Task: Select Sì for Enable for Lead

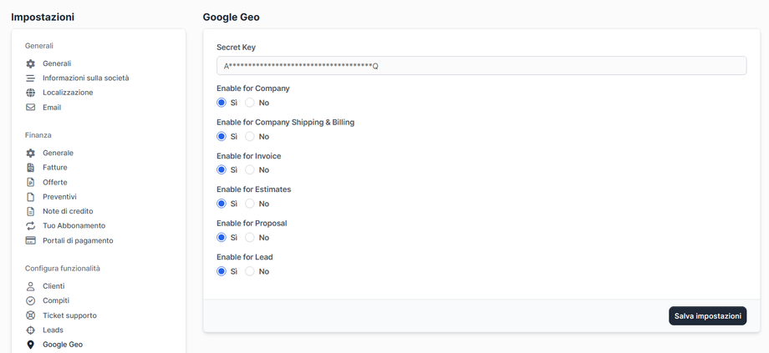Action: point(222,271)
